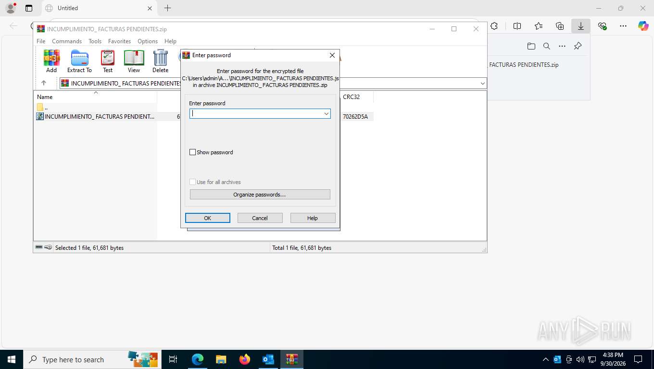654x369 pixels.
Task: Open the File menu in WinRAR
Action: [41, 41]
